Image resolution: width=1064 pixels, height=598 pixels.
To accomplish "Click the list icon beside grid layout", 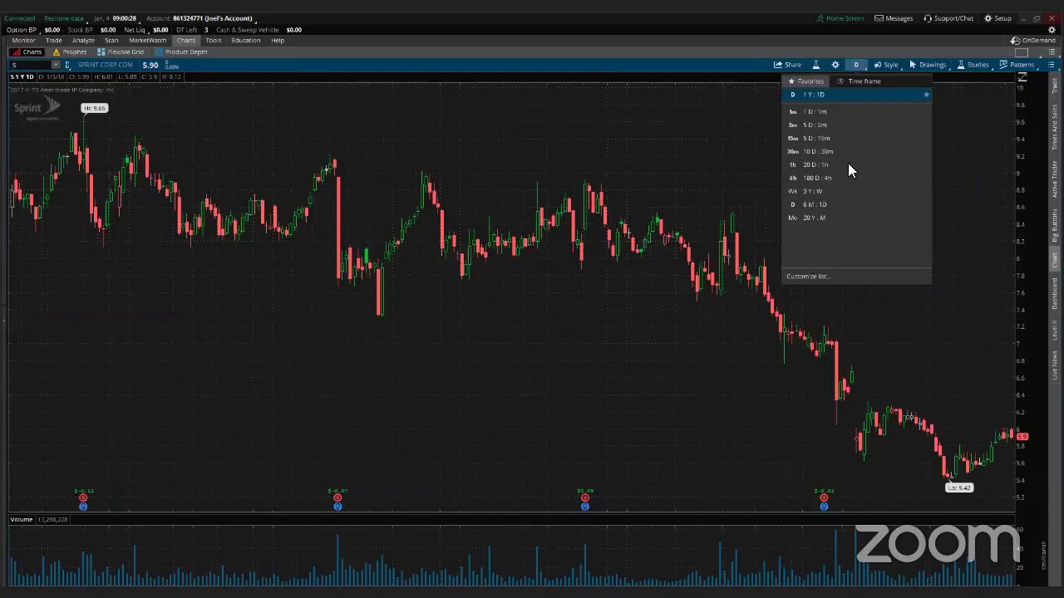I will pos(1050,52).
